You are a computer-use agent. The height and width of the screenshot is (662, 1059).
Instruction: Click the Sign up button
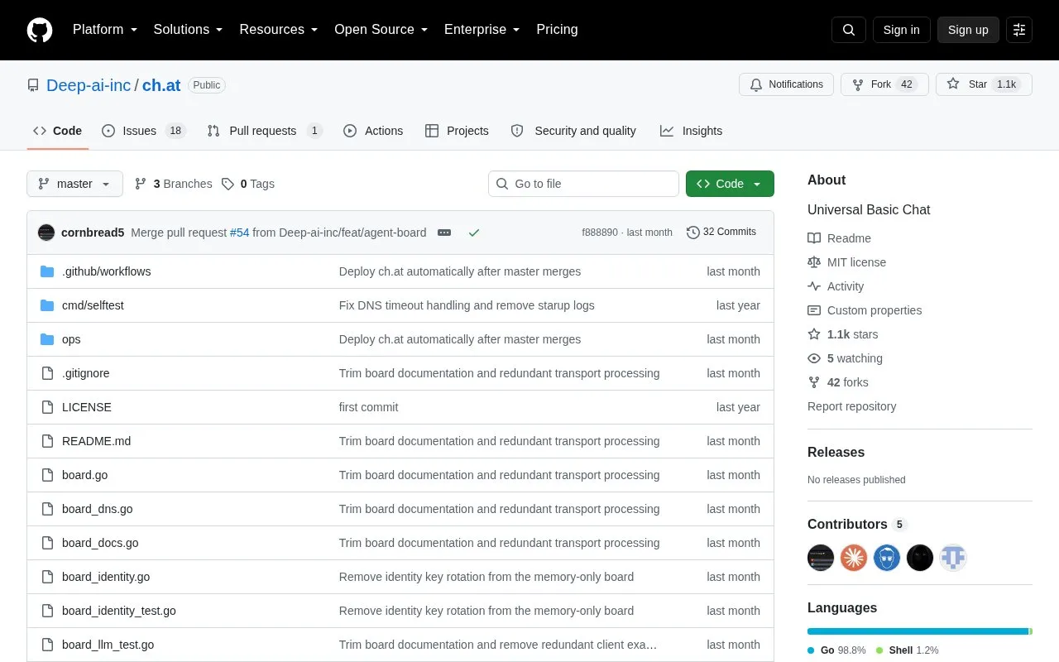tap(968, 30)
